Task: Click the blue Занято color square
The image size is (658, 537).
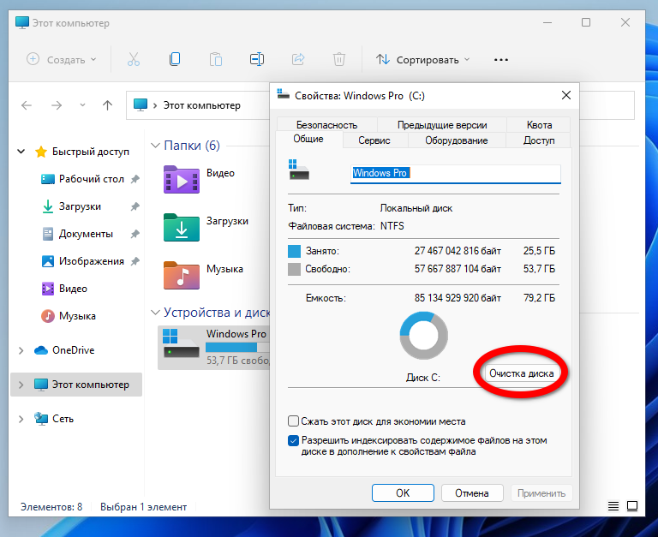Action: click(294, 251)
